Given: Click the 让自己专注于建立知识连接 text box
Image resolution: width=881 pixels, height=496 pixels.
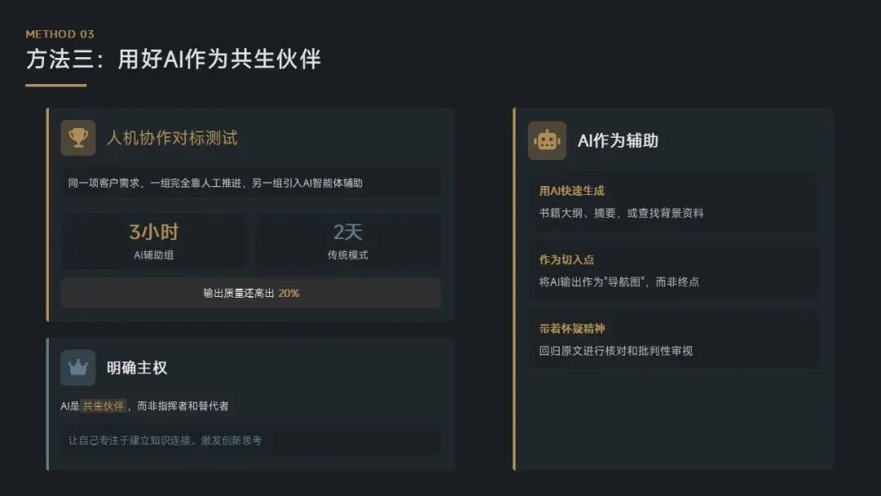Looking at the screenshot, I should click(x=250, y=441).
